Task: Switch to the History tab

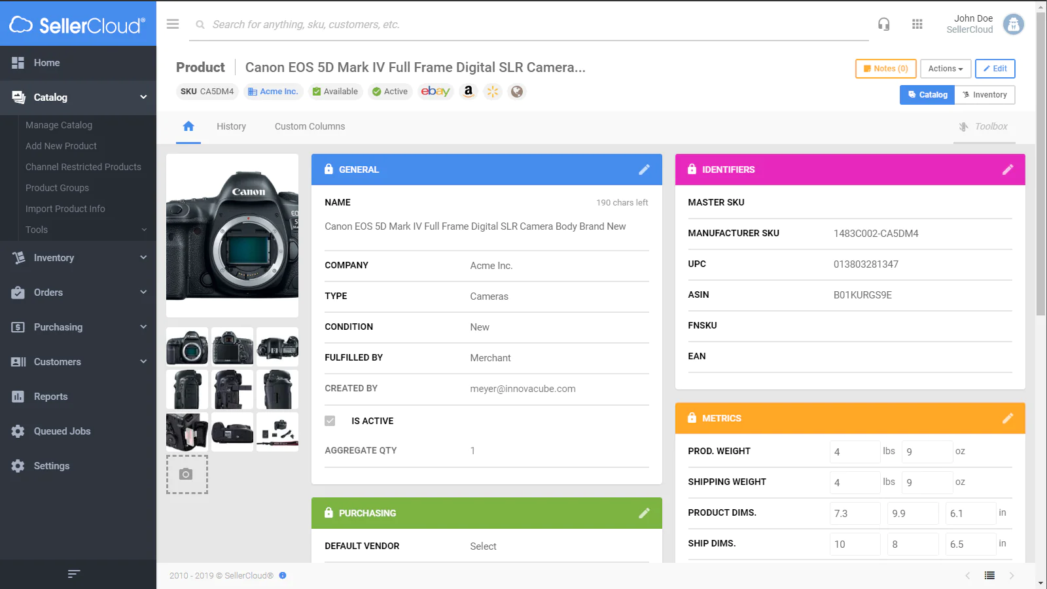Action: point(231,126)
